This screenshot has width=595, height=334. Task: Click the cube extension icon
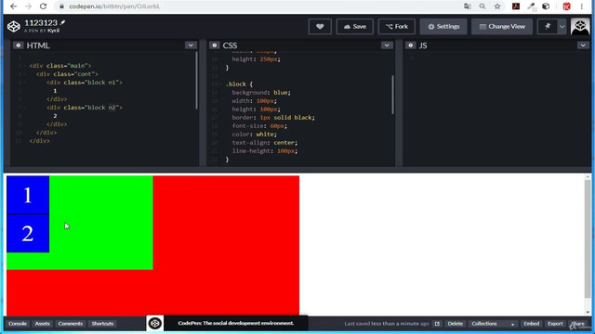point(546,6)
